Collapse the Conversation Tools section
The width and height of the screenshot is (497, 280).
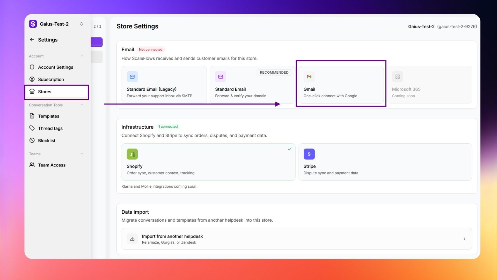(x=82, y=105)
